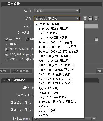Click the 画面高度 [像素] label

pyautogui.click(x=22, y=109)
